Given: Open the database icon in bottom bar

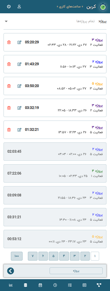Looking at the screenshot, I should (26, 285).
